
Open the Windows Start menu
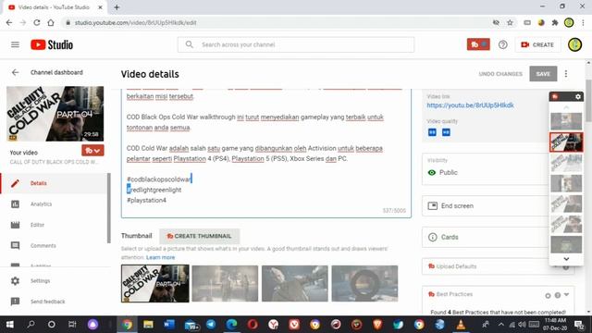[10, 325]
